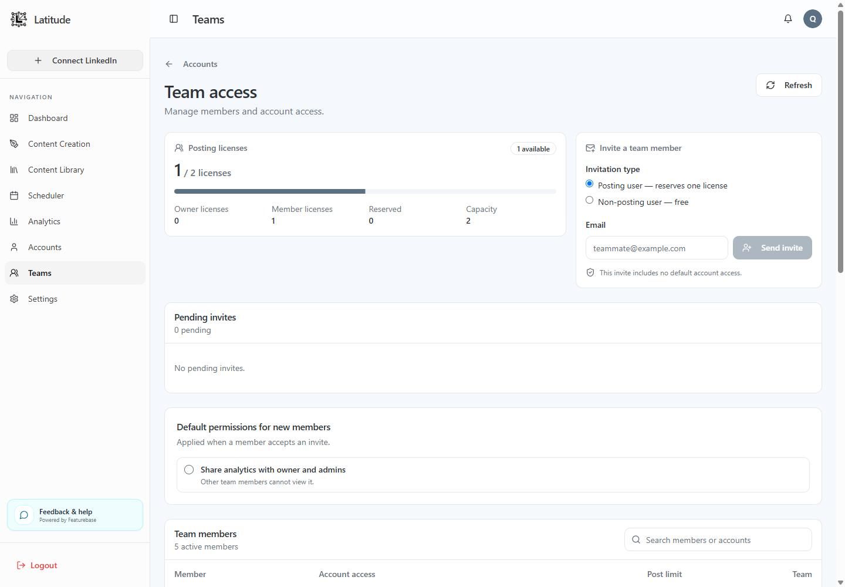
Task: Click Connect LinkedIn button
Action: click(x=75, y=60)
